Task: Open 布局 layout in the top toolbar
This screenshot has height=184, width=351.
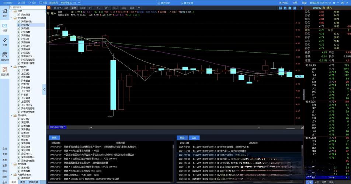Action: 43,3
